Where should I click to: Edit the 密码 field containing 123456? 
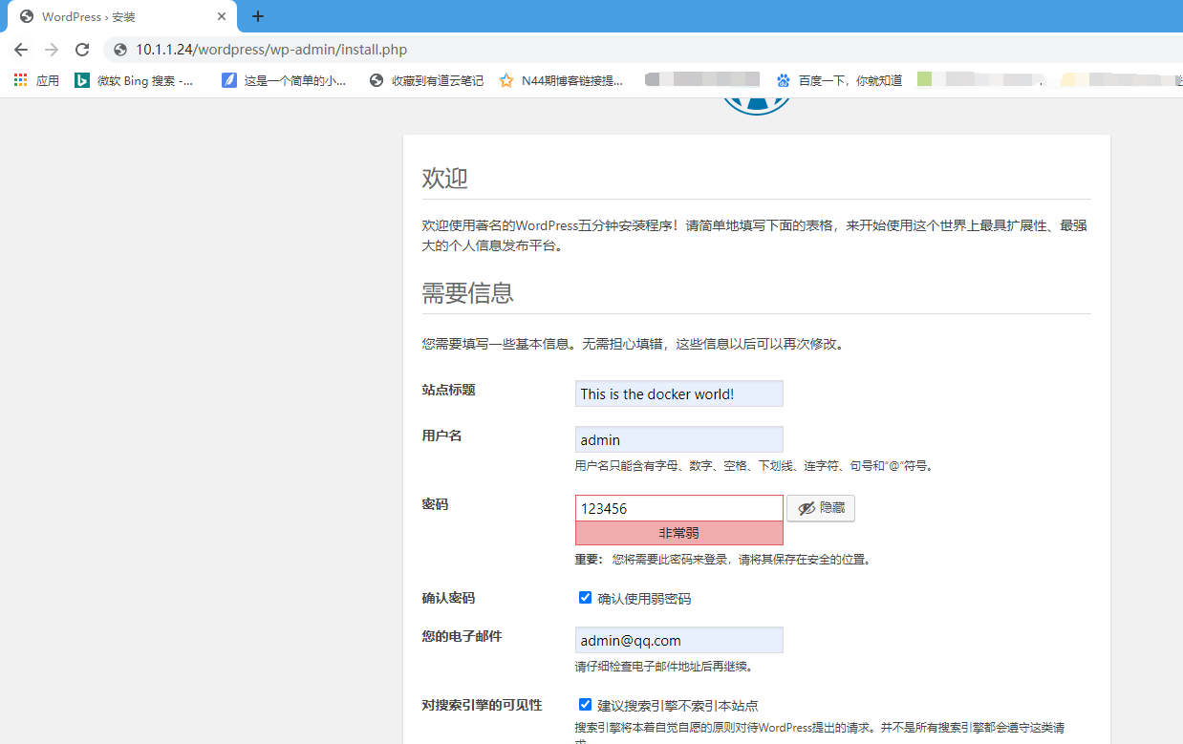point(679,508)
